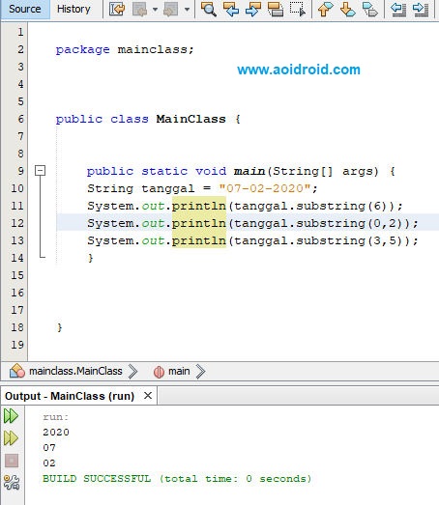This screenshot has height=505, width=439.
Task: Click 'tanggal' variable name on line 10
Action: tap(168, 188)
